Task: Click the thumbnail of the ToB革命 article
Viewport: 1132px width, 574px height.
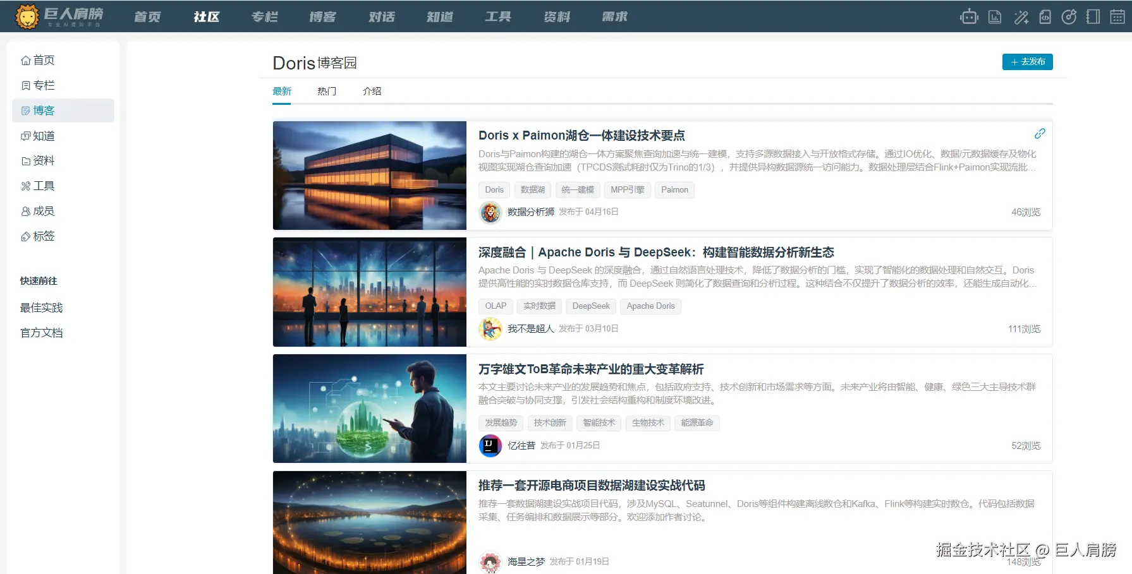Action: pyautogui.click(x=370, y=409)
